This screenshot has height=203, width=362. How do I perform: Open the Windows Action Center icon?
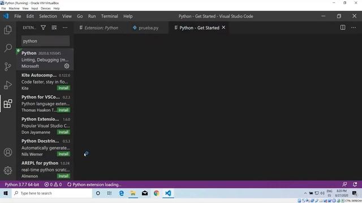coord(355,193)
